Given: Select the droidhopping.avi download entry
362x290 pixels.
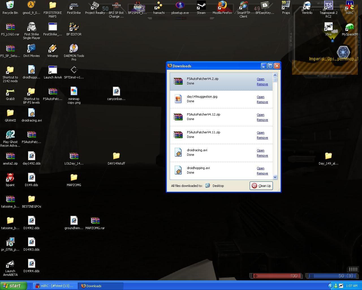Looking at the screenshot, I should pyautogui.click(x=221, y=171).
